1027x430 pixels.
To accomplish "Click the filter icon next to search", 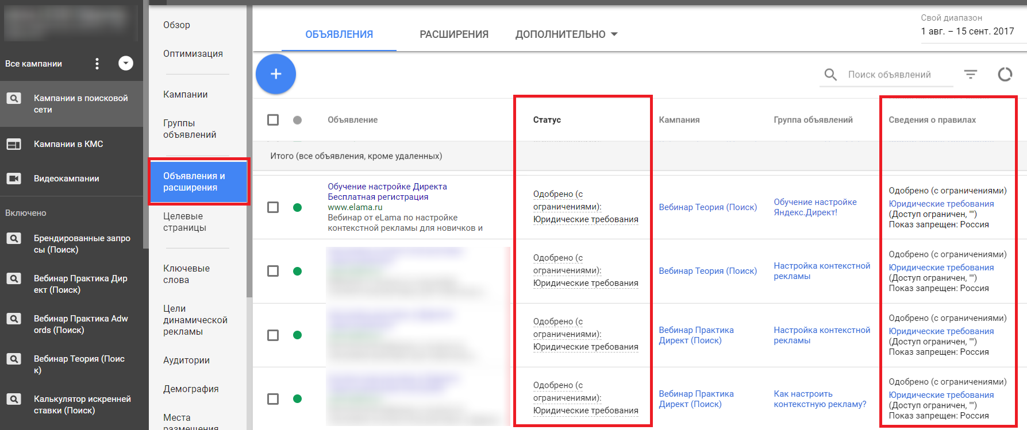I will pyautogui.click(x=970, y=75).
